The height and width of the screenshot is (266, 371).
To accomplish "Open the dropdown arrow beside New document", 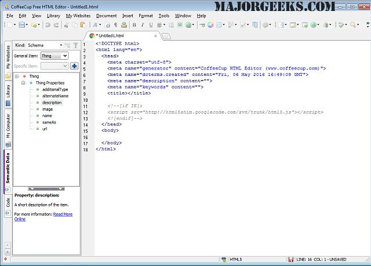I will 14,25.
